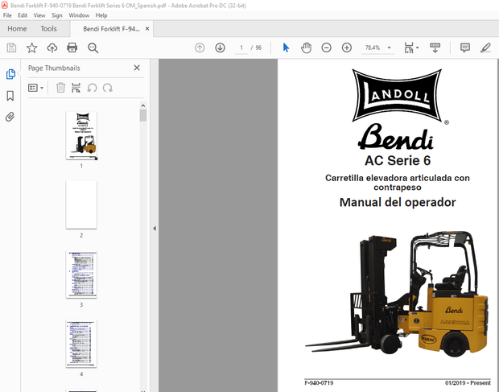Go to previous page arrow
The image size is (499, 392).
200,47
